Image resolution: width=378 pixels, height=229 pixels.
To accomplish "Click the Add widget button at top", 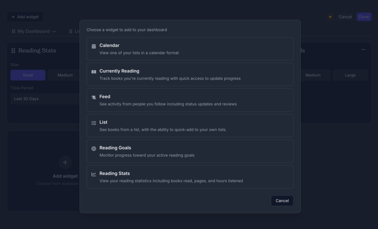I will click(x=25, y=17).
